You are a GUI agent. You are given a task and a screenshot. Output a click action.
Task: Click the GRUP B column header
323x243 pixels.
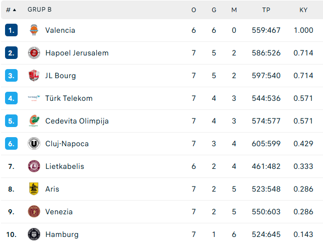[x=39, y=10]
